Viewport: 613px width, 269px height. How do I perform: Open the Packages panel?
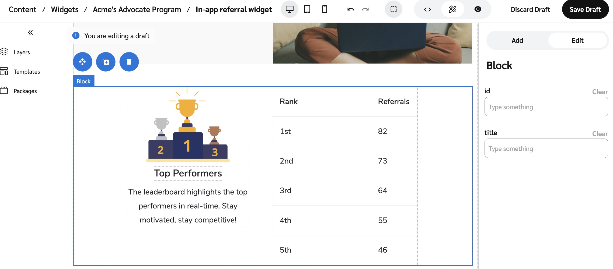[25, 91]
